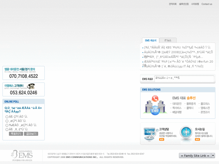
Task: Click the antique telephone icon beside 이엠에스 고객센터
Action: [x=31, y=86]
